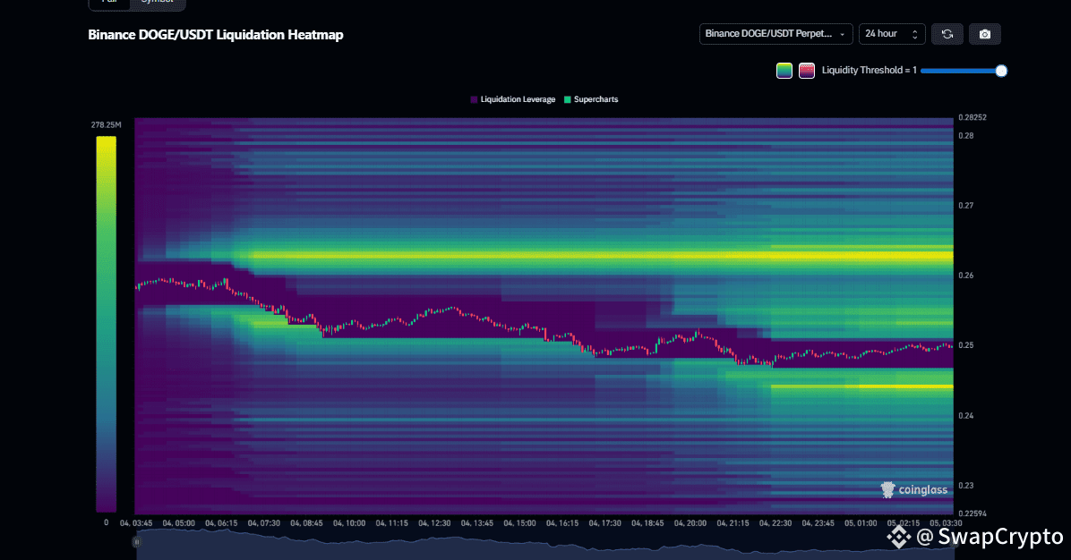Click the SwapCrypto watermark text
This screenshot has width=1071, height=560.
coord(990,537)
